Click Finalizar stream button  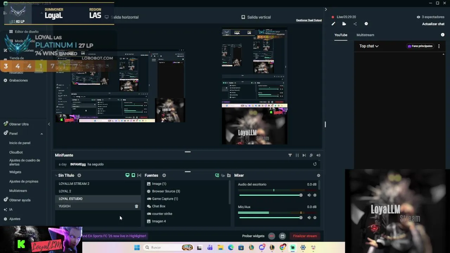[305, 236]
